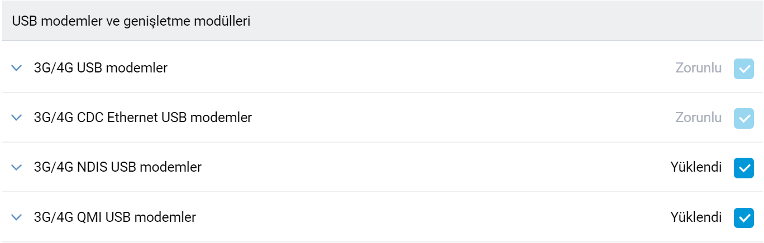The image size is (764, 243).
Task: Click 'USB modemler ve genişletme modülleri' section header
Action: 131,21
